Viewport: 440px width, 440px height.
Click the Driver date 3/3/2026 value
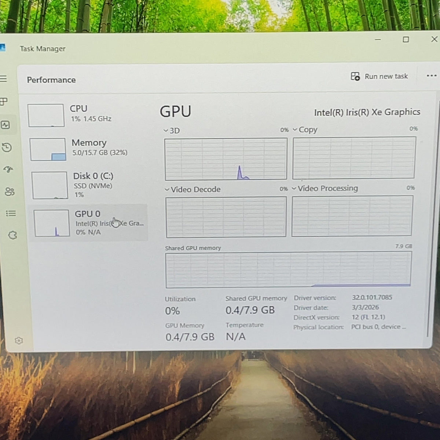(365, 307)
